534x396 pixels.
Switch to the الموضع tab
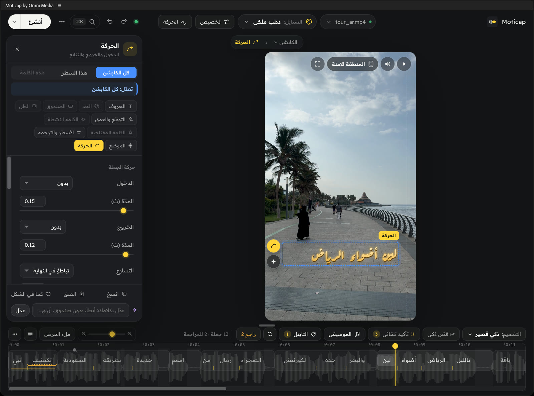[x=121, y=146]
